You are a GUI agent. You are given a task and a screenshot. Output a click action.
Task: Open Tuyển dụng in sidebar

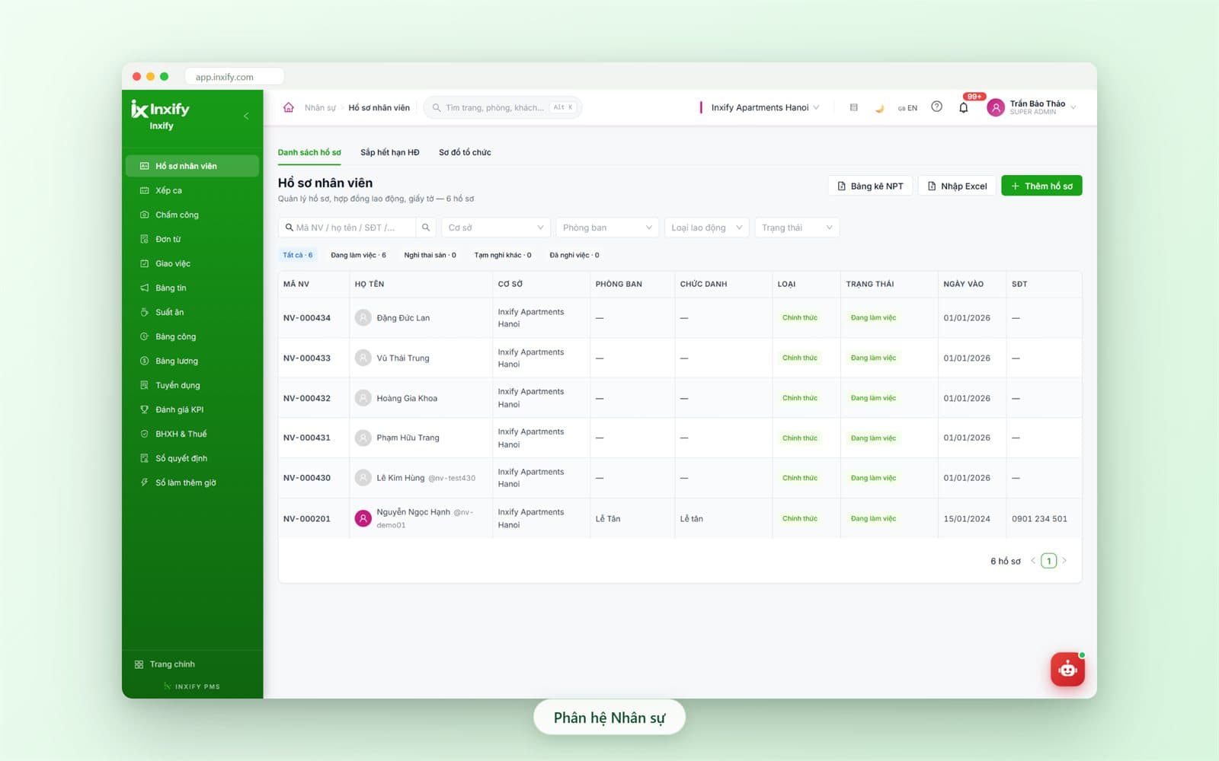(192, 385)
